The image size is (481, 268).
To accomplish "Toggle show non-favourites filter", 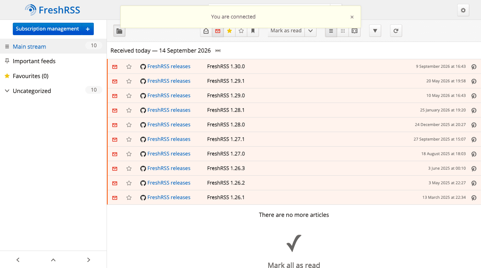I will (241, 31).
